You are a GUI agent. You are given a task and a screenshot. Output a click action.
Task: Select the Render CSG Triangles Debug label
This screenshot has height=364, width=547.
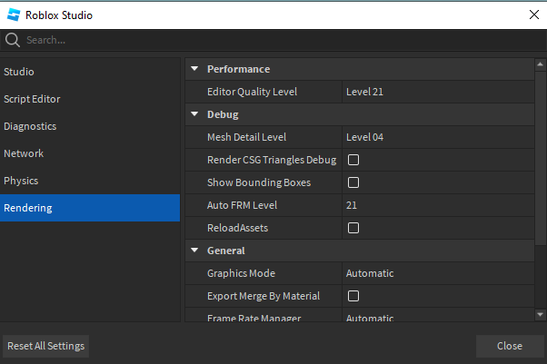pos(272,160)
